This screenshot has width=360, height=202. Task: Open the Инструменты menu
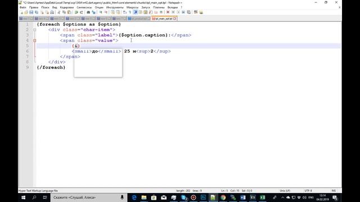tap(115, 7)
